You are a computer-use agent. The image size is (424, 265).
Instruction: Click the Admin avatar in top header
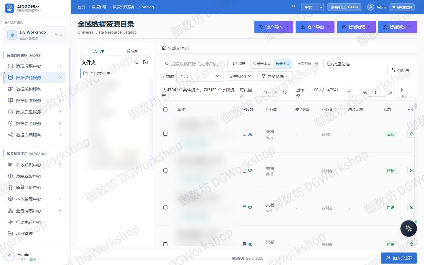(x=371, y=7)
